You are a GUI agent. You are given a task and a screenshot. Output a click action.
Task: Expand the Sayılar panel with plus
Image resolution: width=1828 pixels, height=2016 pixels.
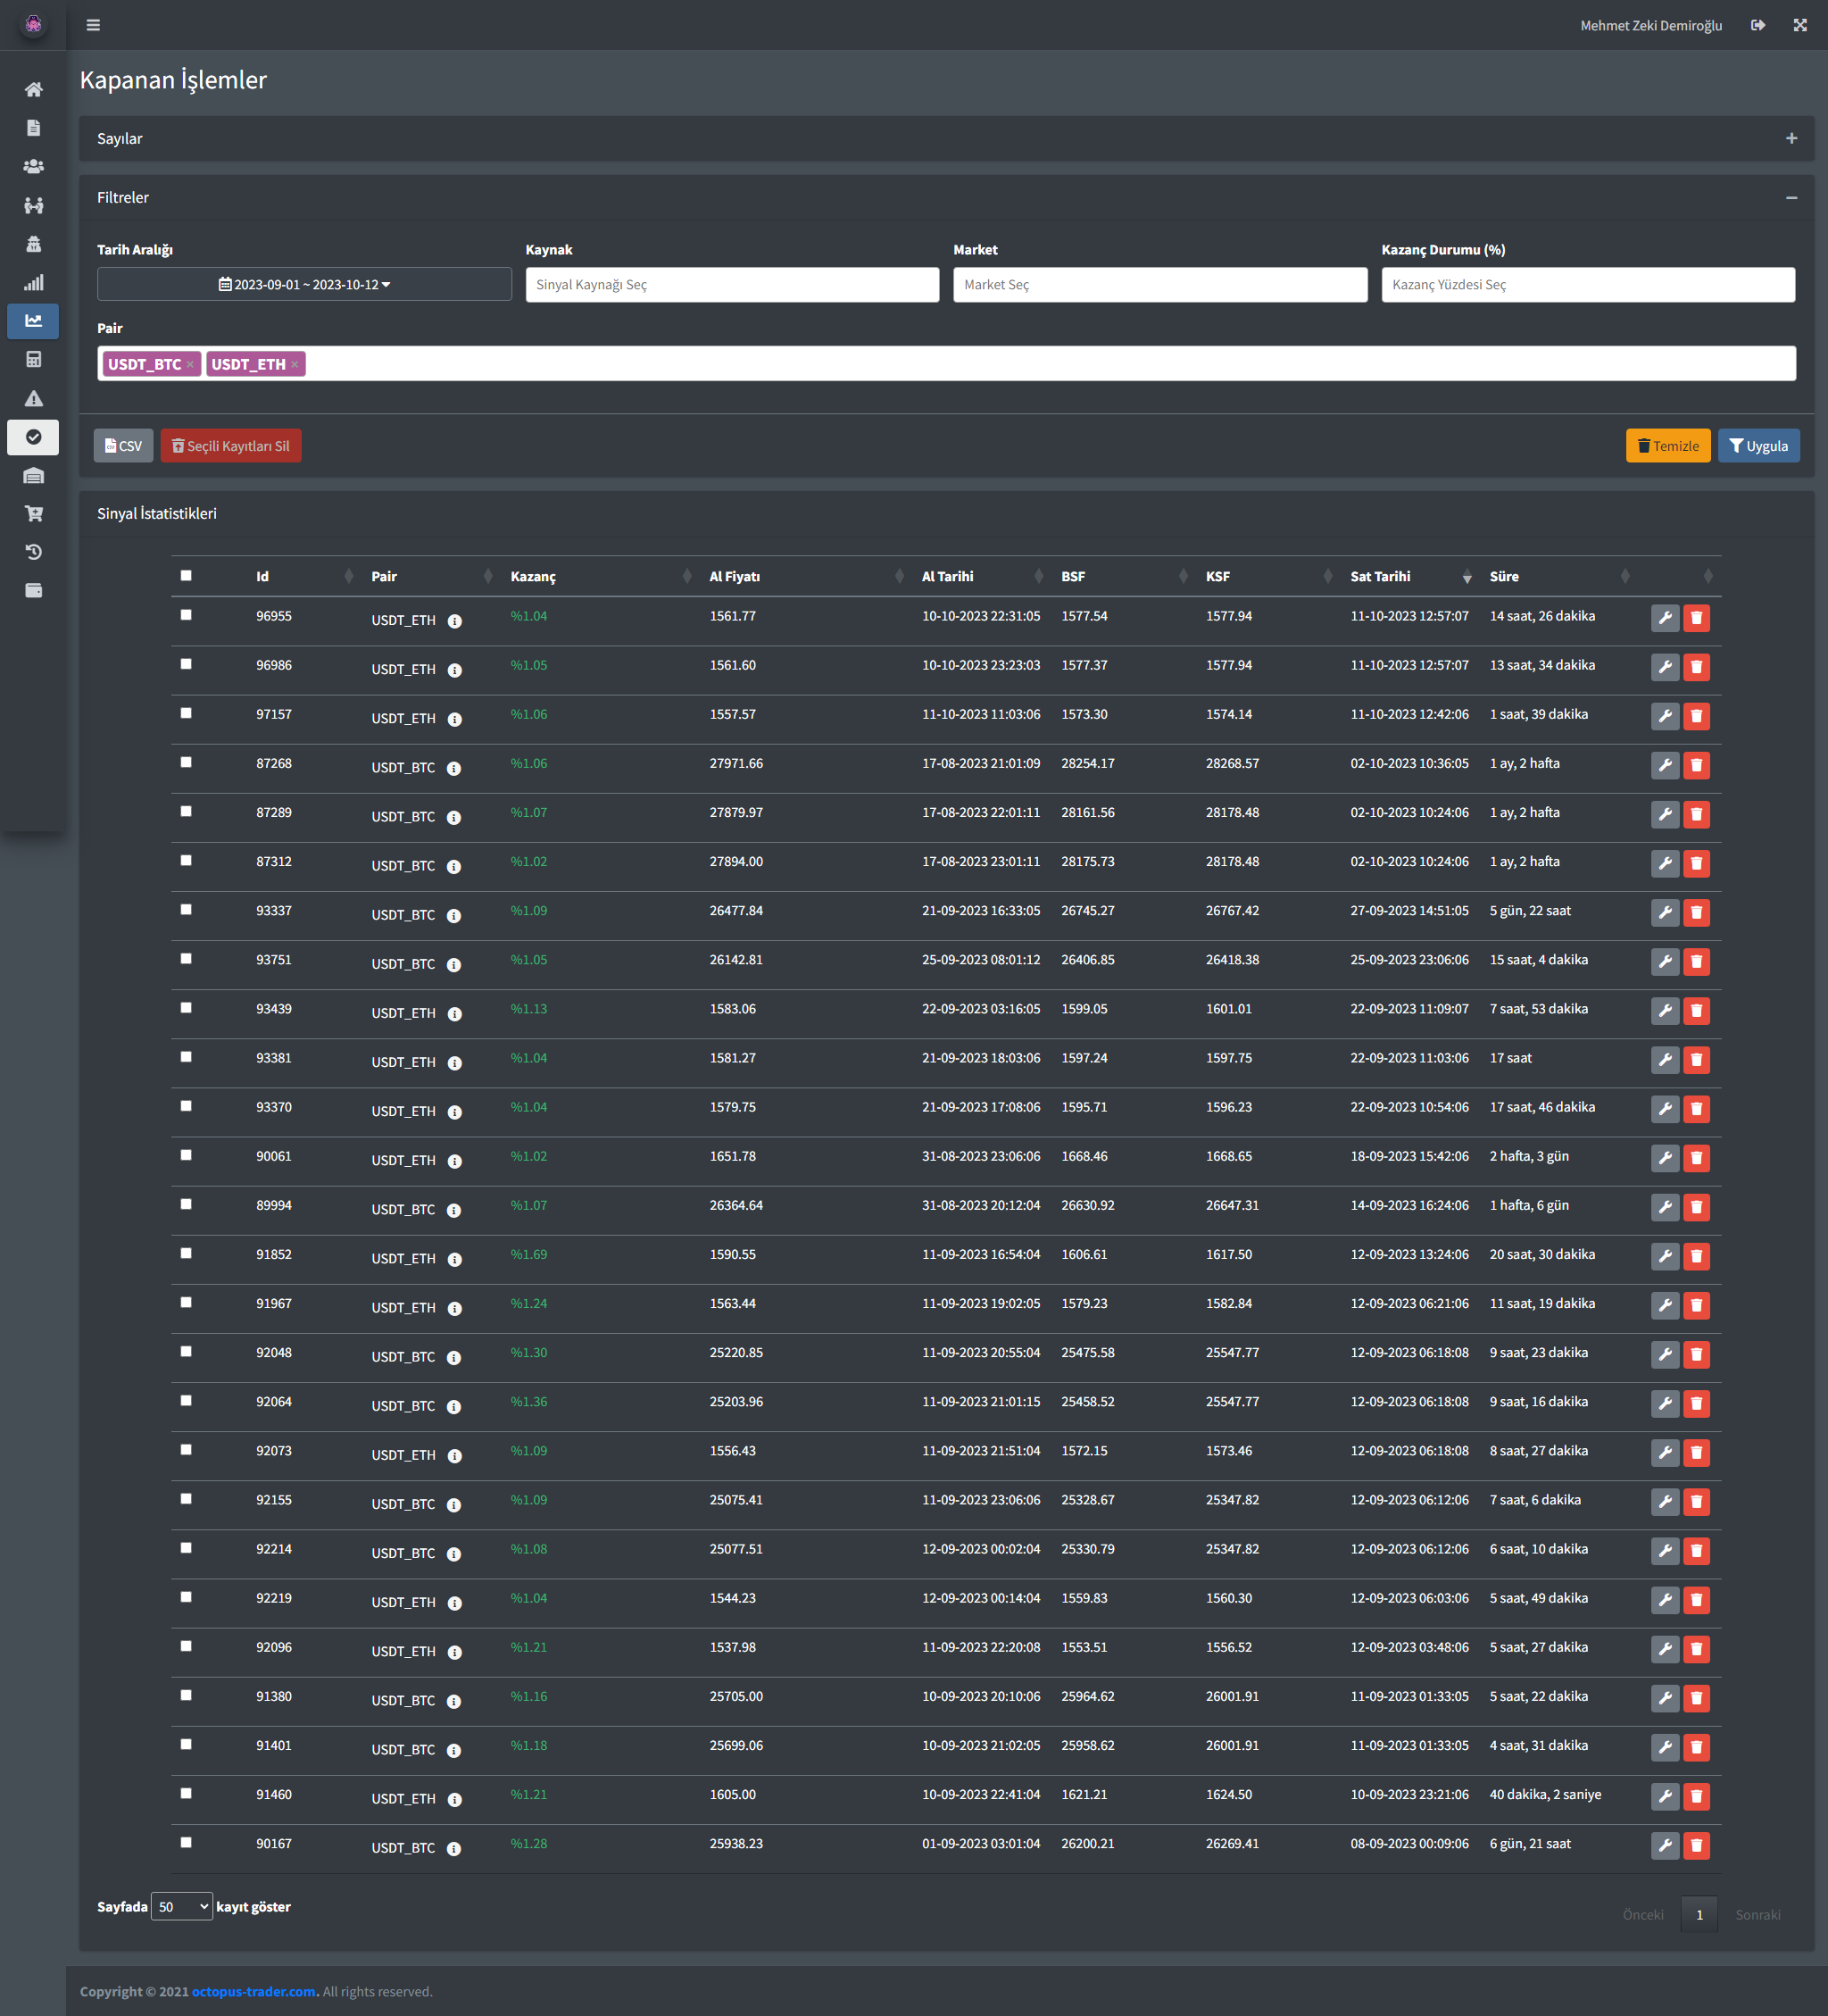coord(1791,138)
